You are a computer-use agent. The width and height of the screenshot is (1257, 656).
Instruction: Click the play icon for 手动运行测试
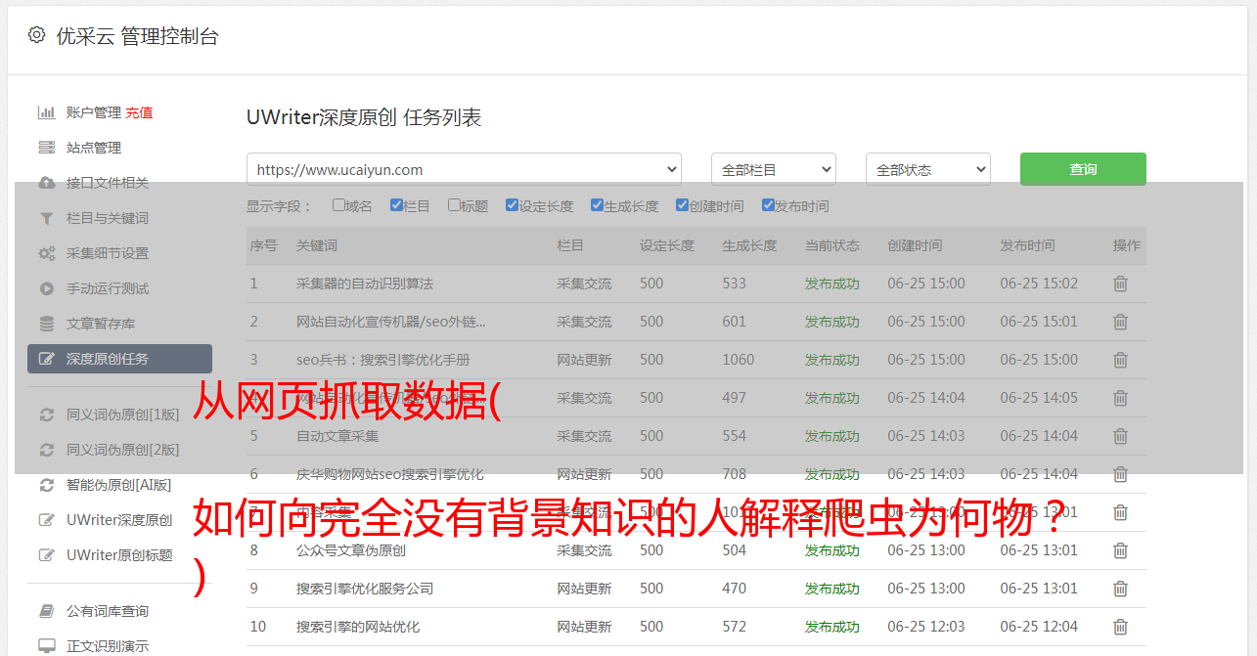46,288
